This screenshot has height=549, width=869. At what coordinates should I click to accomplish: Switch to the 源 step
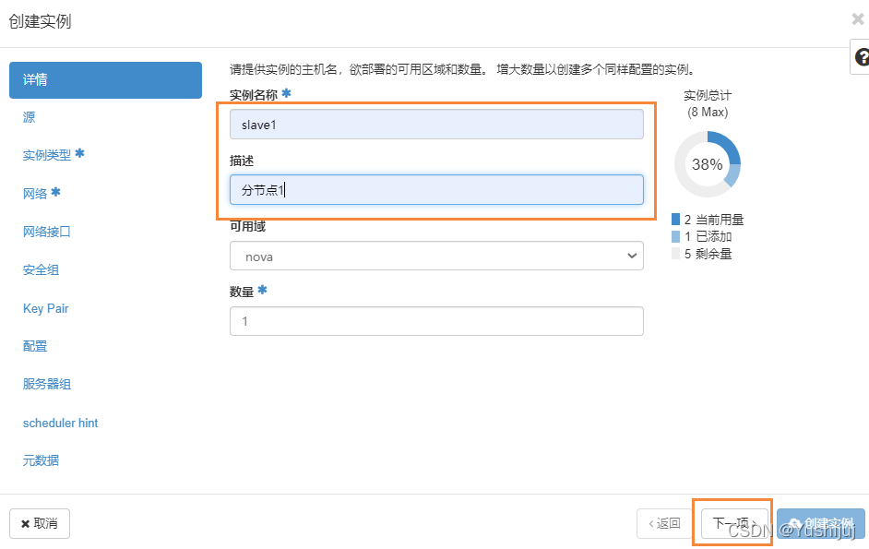pyautogui.click(x=28, y=118)
